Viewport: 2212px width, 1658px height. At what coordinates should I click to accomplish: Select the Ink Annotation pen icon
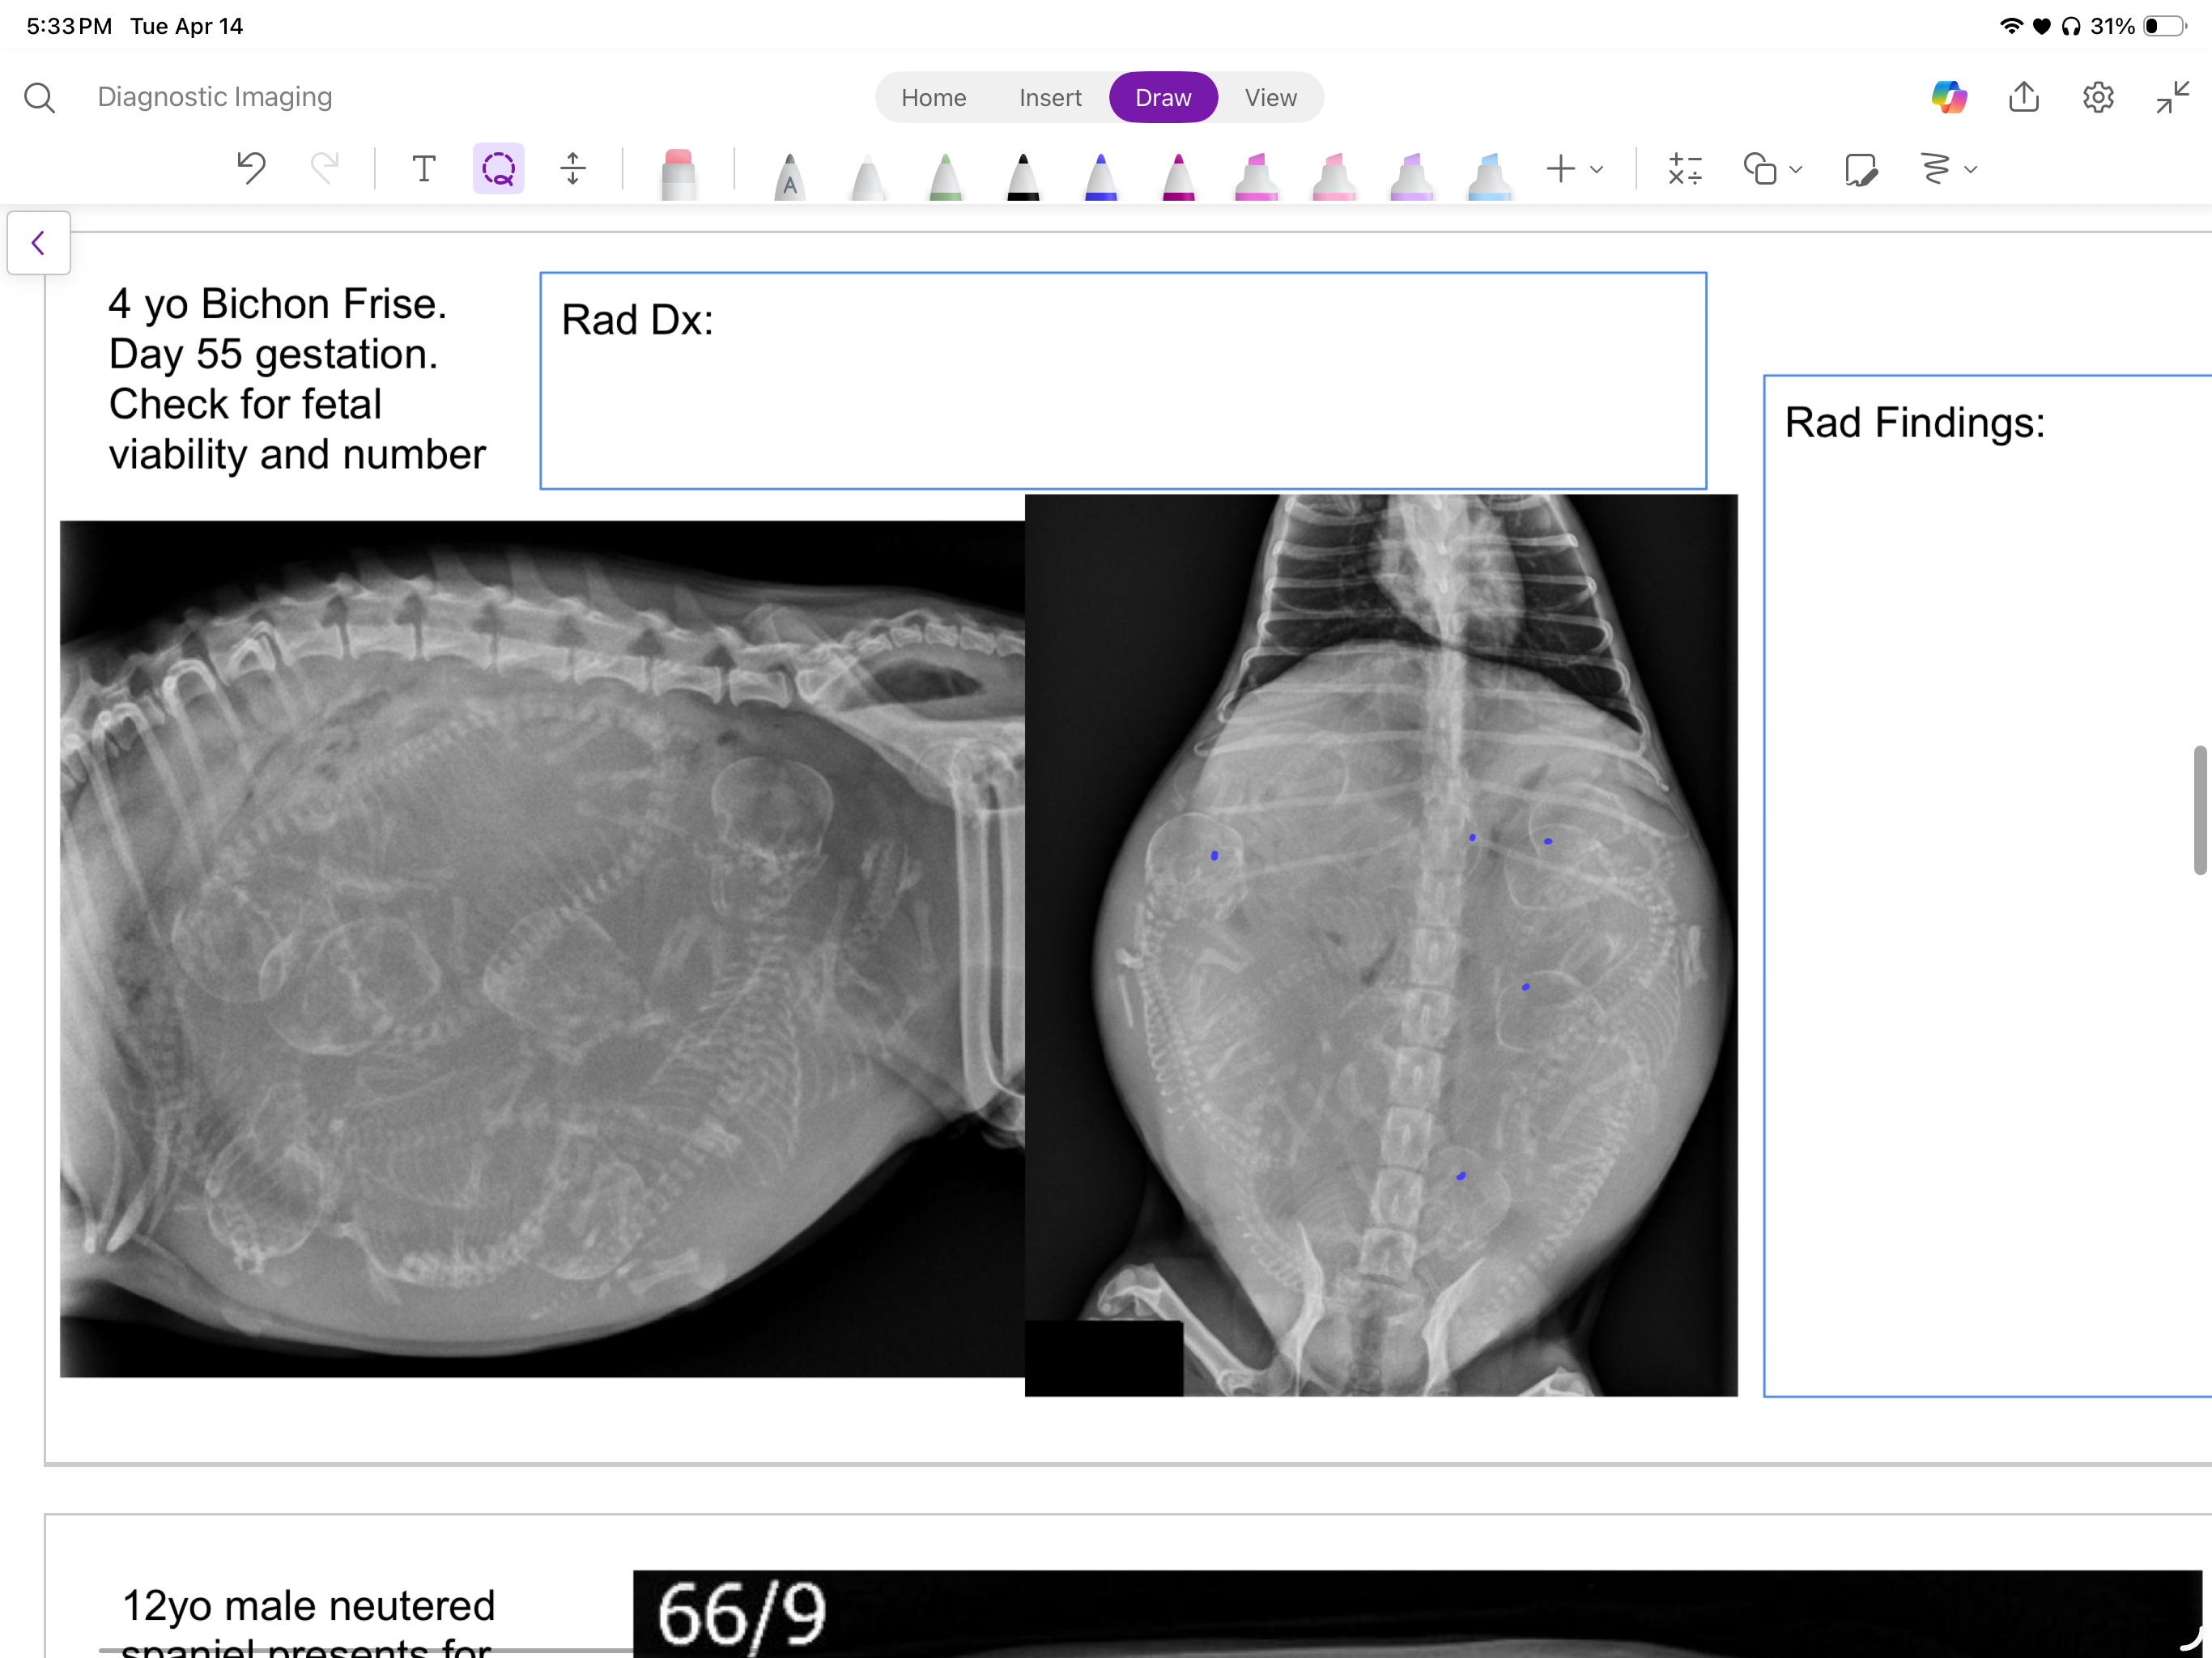[x=1860, y=170]
